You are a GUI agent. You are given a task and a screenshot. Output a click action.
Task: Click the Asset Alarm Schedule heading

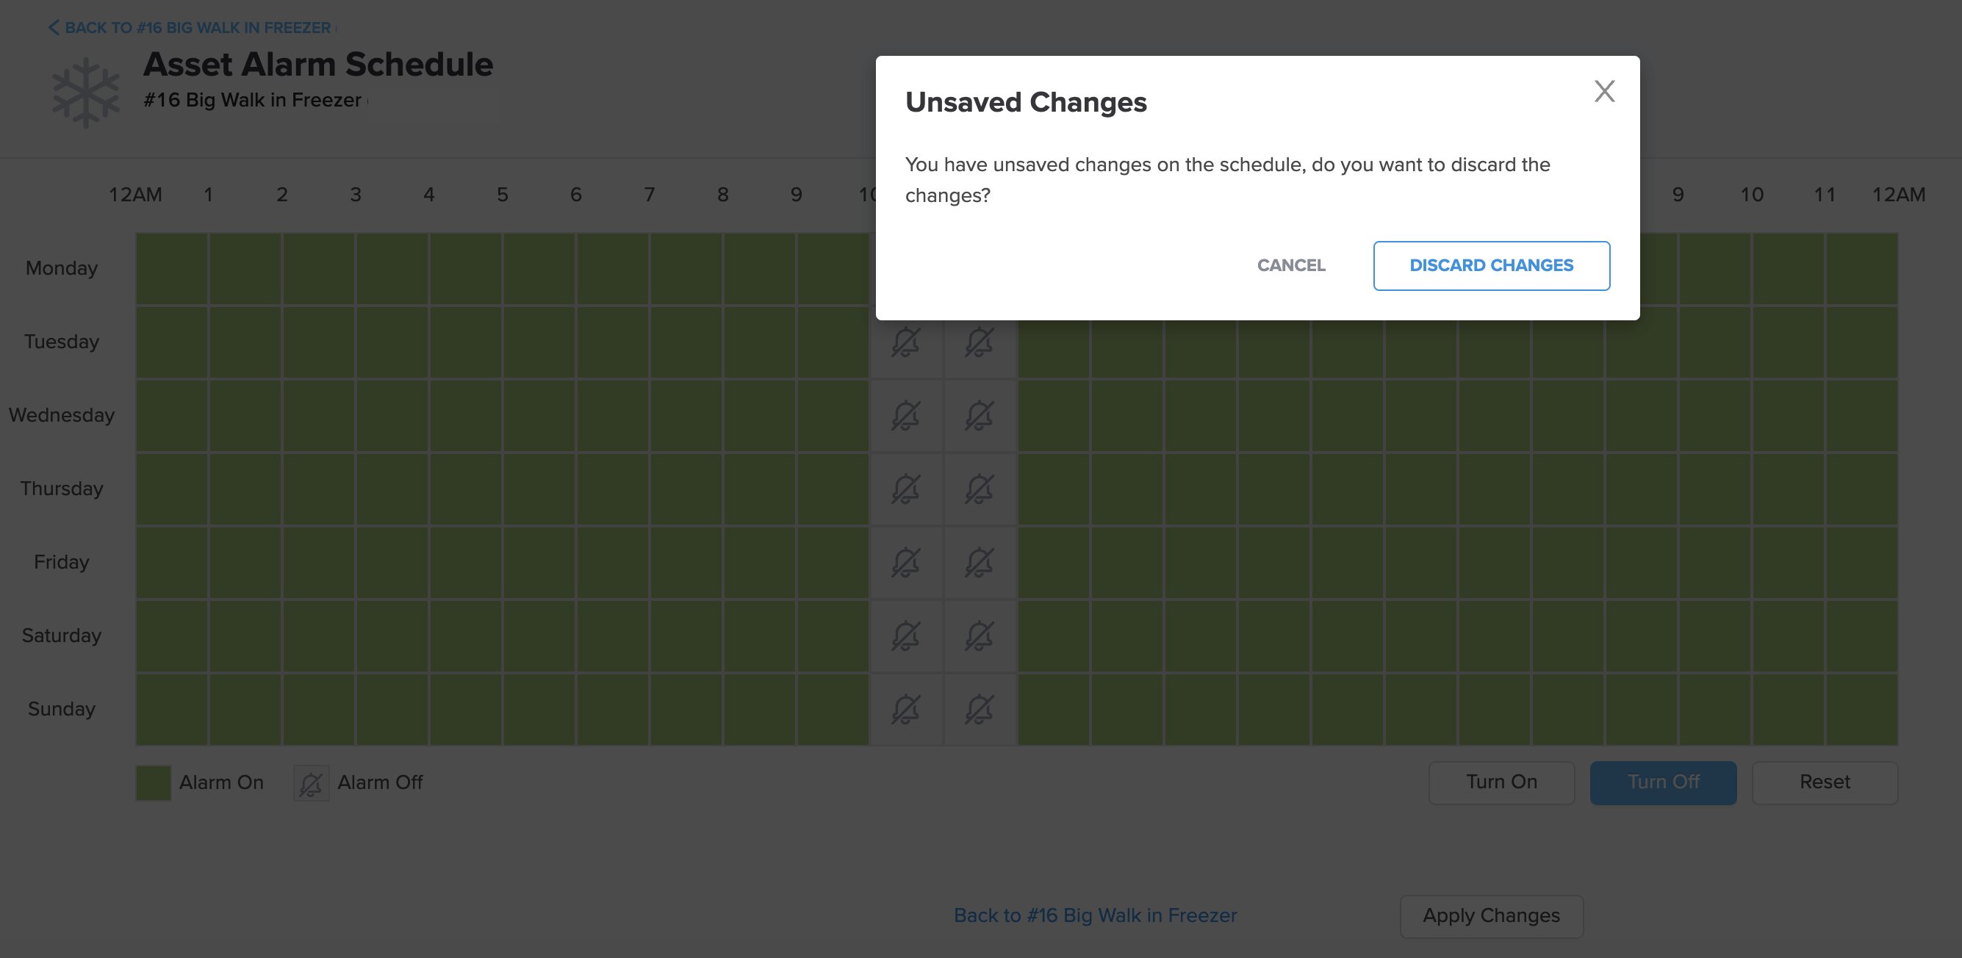318,64
